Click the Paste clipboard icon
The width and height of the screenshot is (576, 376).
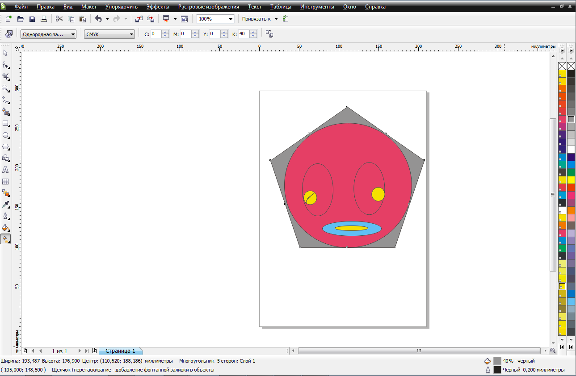click(x=83, y=19)
